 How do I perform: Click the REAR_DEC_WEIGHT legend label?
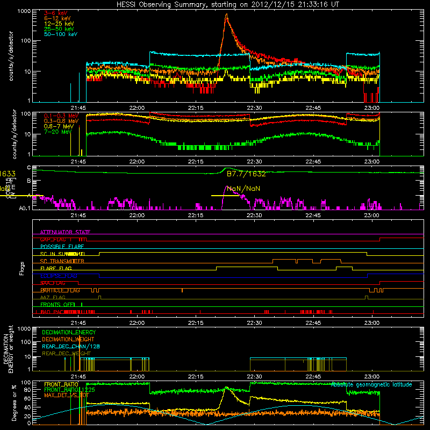[x=66, y=354]
